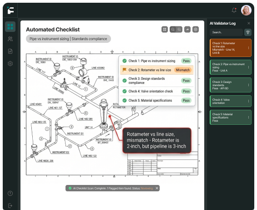Viewport: 257px width, 210px height.
Task: Open the documents icon in sidebar
Action: pyautogui.click(x=10, y=51)
